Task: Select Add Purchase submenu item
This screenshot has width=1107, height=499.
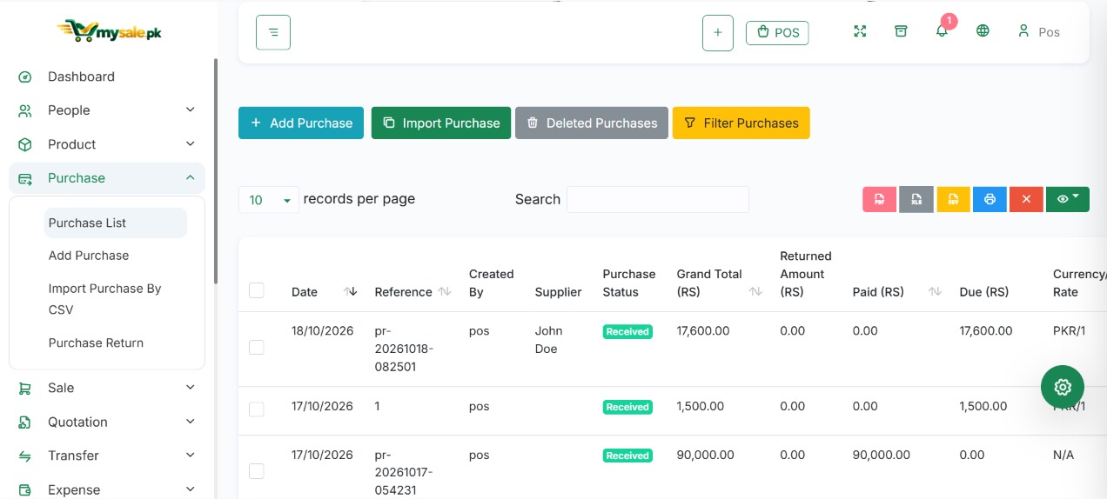Action: point(89,256)
